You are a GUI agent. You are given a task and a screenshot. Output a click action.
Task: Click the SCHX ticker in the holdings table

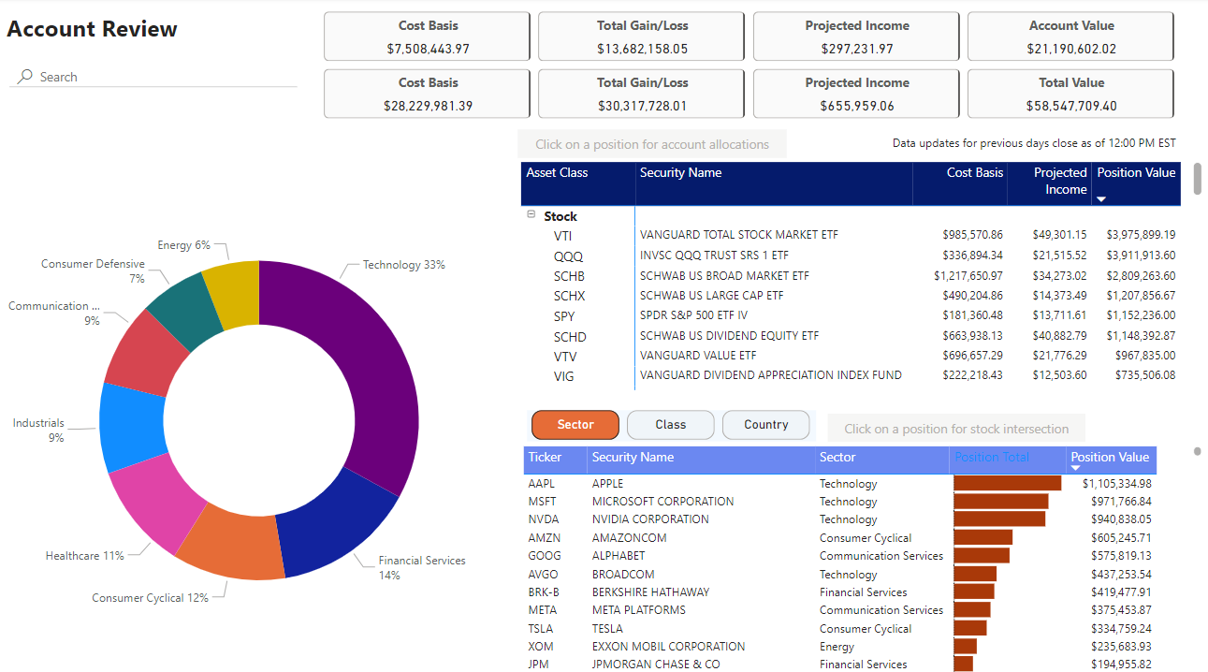(x=569, y=297)
